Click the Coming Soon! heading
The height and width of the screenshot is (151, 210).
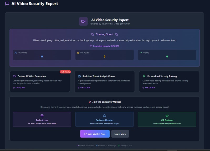click(x=104, y=35)
